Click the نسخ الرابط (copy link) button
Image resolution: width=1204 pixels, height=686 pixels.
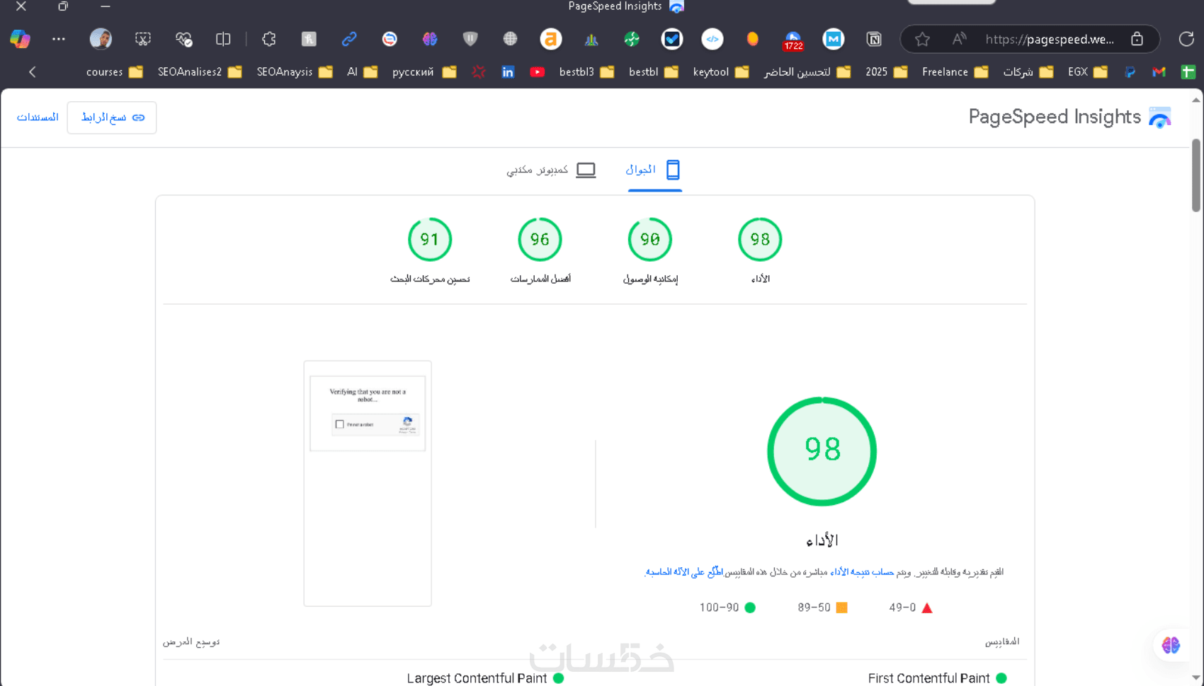pyautogui.click(x=112, y=117)
